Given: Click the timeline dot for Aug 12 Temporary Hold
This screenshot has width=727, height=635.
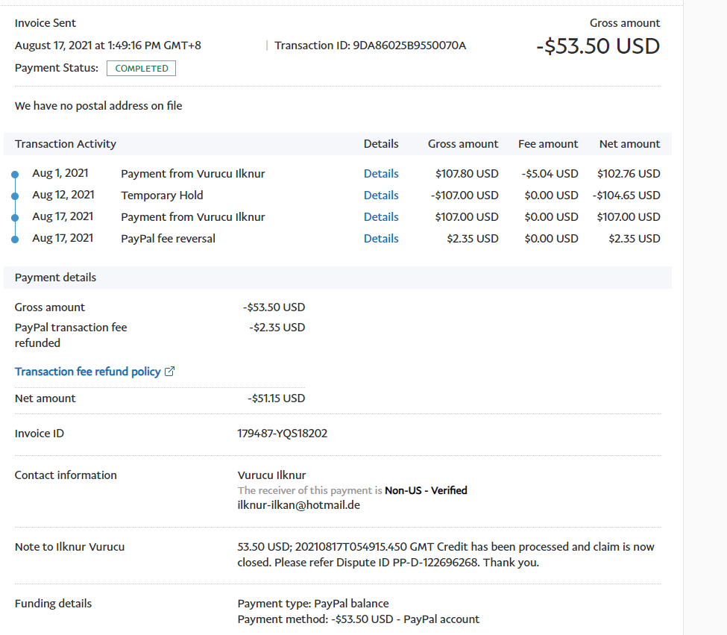Looking at the screenshot, I should tap(14, 195).
